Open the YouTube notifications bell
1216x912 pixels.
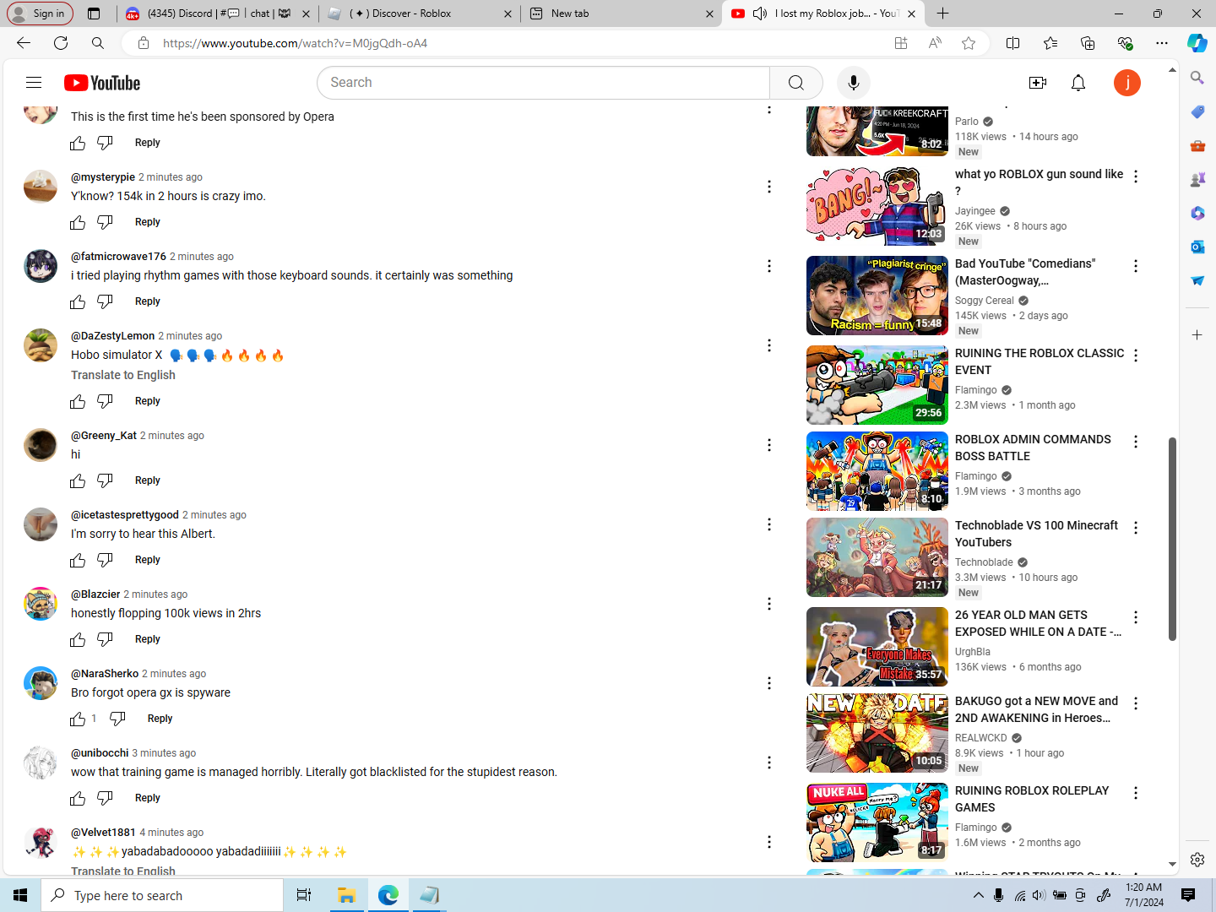pyautogui.click(x=1078, y=83)
